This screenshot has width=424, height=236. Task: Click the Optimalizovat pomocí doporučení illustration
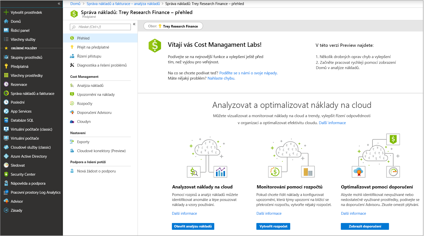click(x=376, y=156)
